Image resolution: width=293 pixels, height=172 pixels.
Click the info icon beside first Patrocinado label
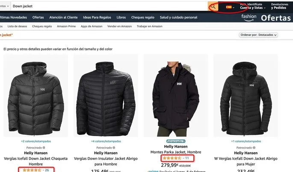point(44,148)
